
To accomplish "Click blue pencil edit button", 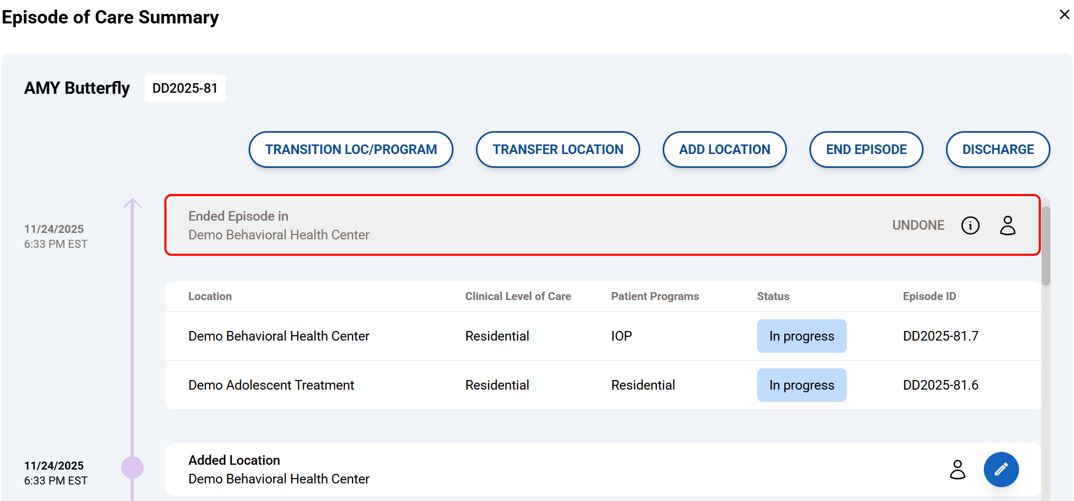I will (1001, 470).
